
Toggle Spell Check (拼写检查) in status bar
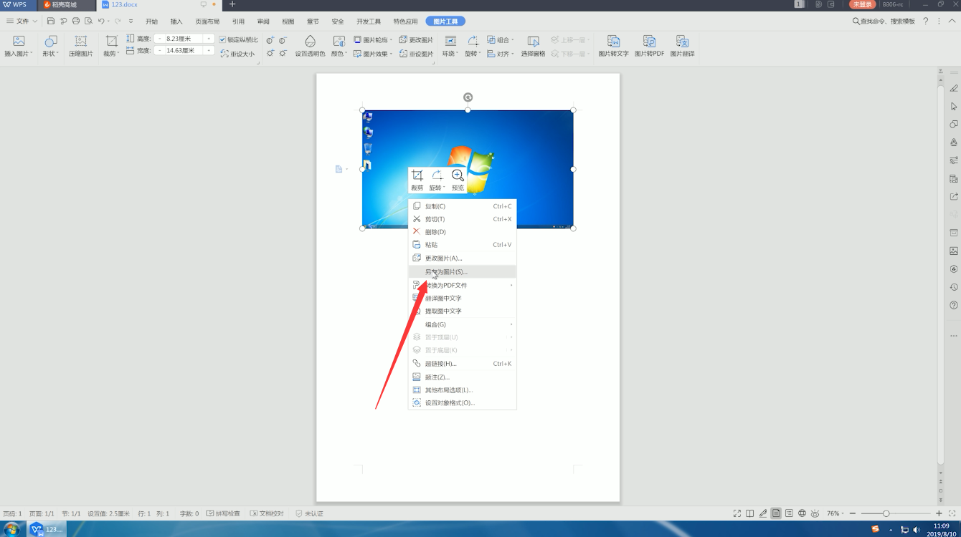pyautogui.click(x=223, y=513)
